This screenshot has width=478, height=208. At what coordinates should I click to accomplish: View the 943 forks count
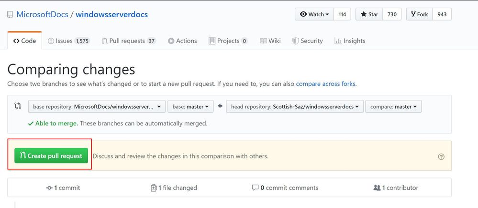pyautogui.click(x=442, y=14)
